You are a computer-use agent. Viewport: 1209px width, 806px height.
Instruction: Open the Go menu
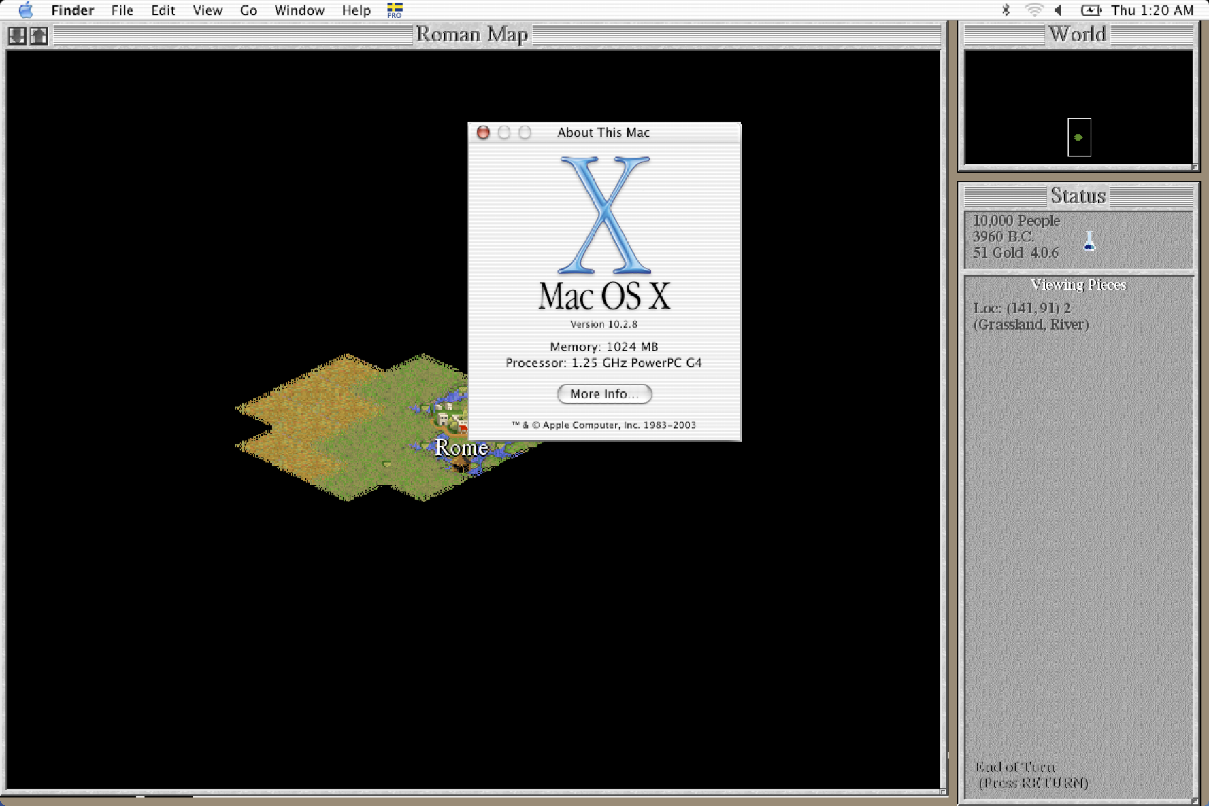click(248, 10)
